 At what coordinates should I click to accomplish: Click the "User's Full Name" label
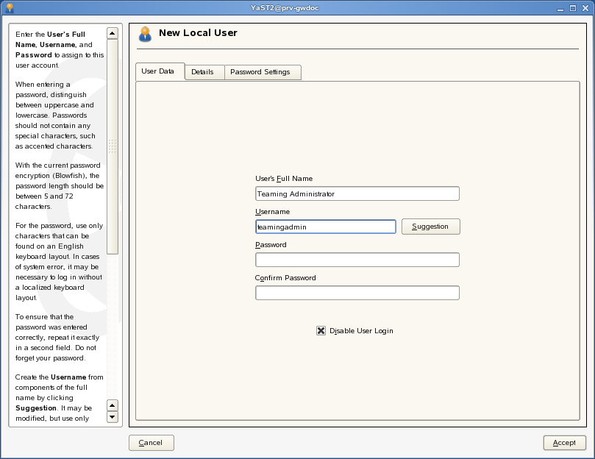tap(284, 179)
